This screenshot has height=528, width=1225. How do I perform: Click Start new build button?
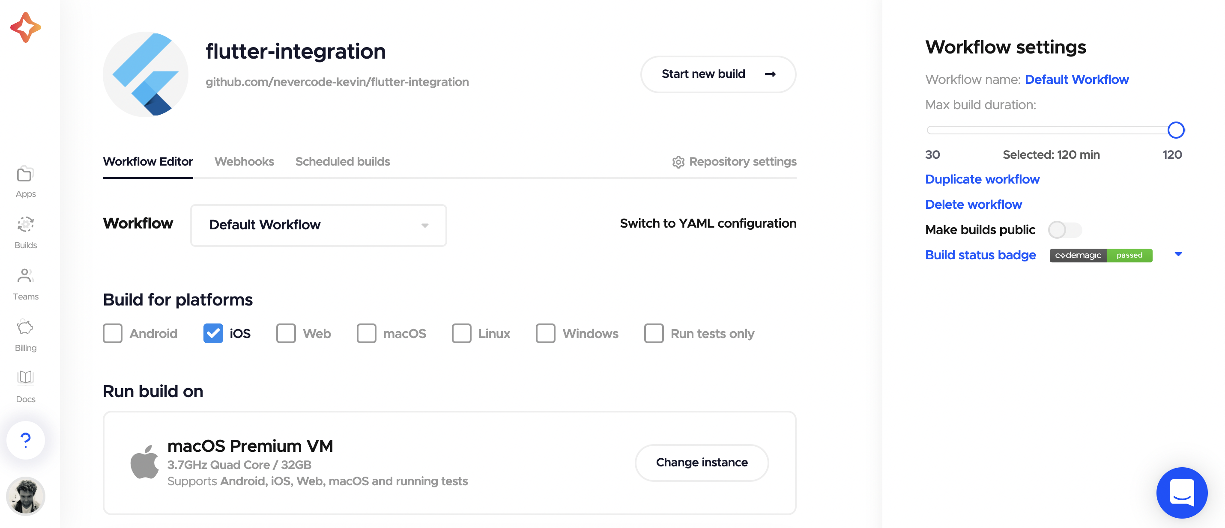(x=718, y=74)
